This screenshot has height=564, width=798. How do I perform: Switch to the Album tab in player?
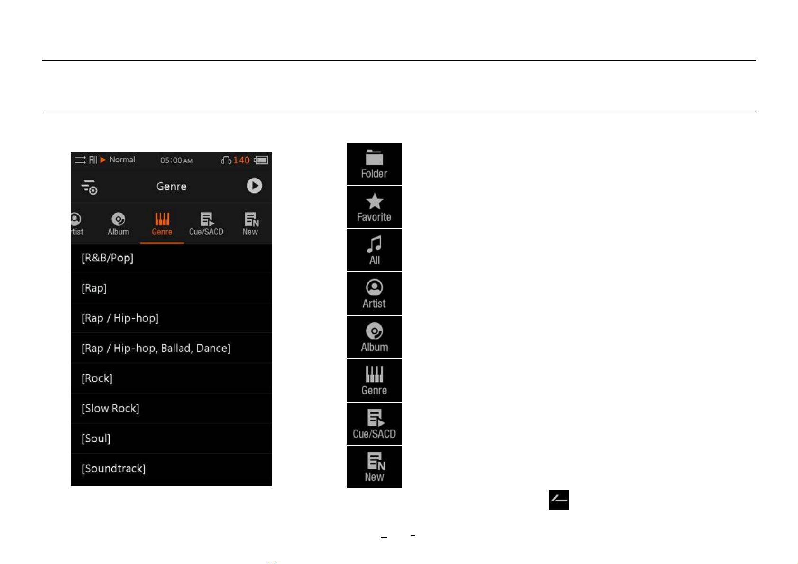(x=118, y=224)
